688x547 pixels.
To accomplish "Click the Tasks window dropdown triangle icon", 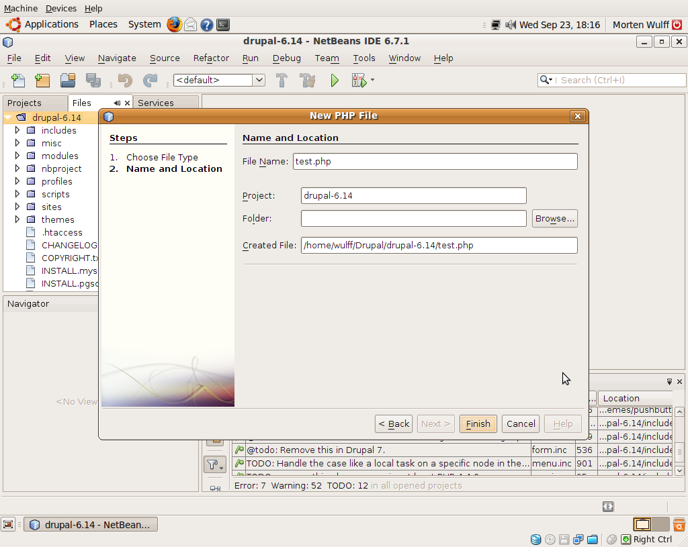I will [x=669, y=382].
